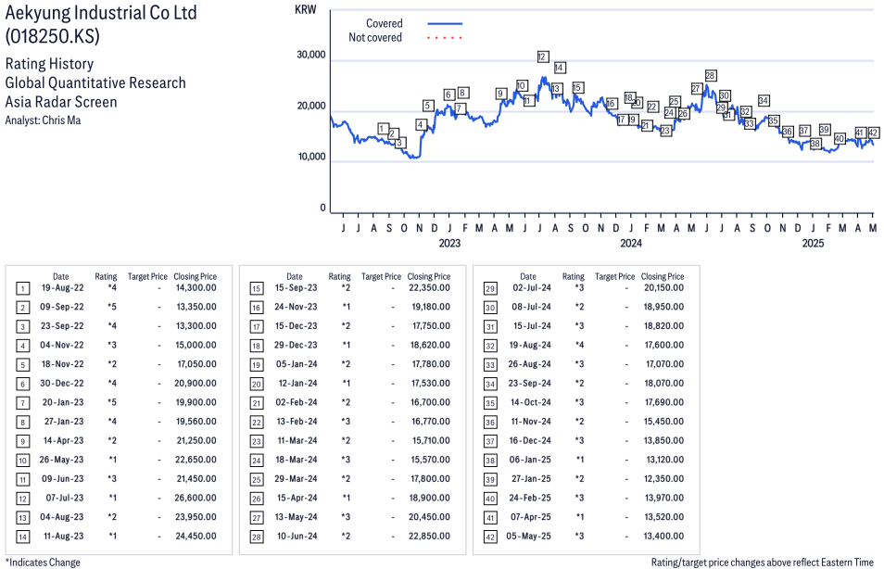Click the closing price "13,400.00"
The width and height of the screenshot is (884, 569).
point(663,537)
